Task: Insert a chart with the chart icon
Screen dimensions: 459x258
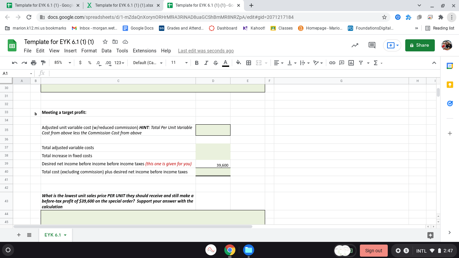Action: tap(351, 63)
